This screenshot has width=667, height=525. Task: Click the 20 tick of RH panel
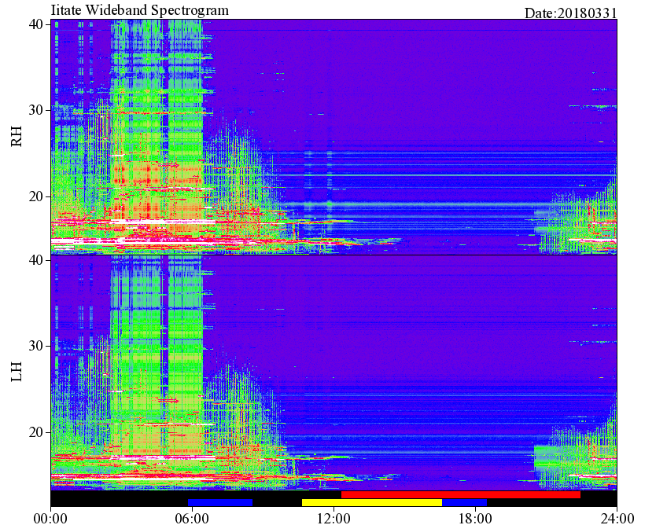[x=35, y=196]
